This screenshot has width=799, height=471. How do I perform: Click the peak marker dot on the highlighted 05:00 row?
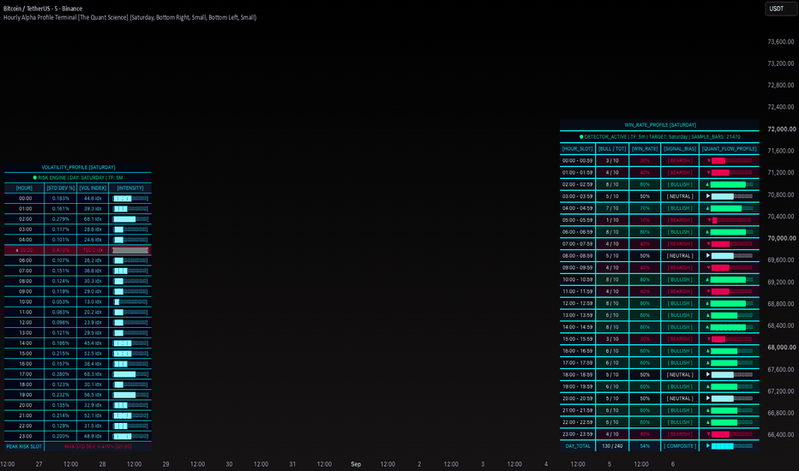pyautogui.click(x=17, y=251)
